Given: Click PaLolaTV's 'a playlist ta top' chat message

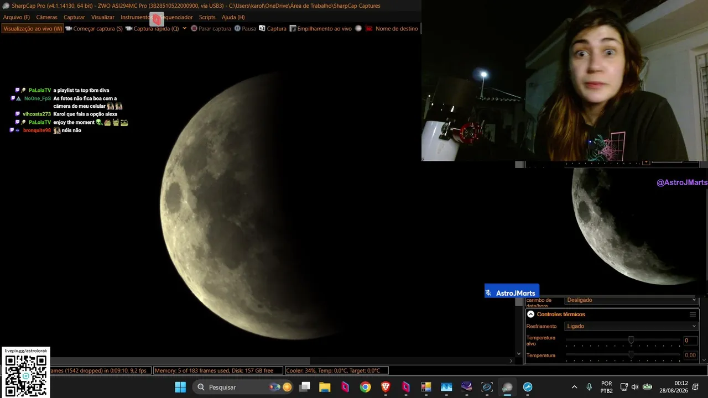Looking at the screenshot, I should tap(81, 90).
